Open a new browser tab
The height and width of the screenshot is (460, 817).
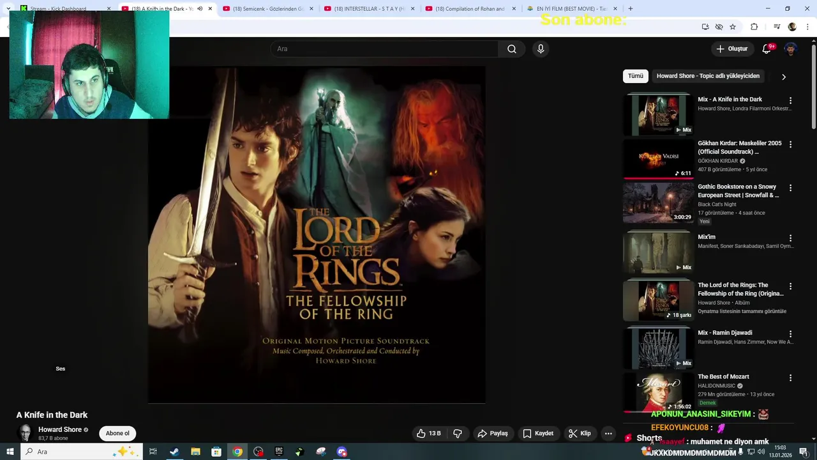[631, 8]
